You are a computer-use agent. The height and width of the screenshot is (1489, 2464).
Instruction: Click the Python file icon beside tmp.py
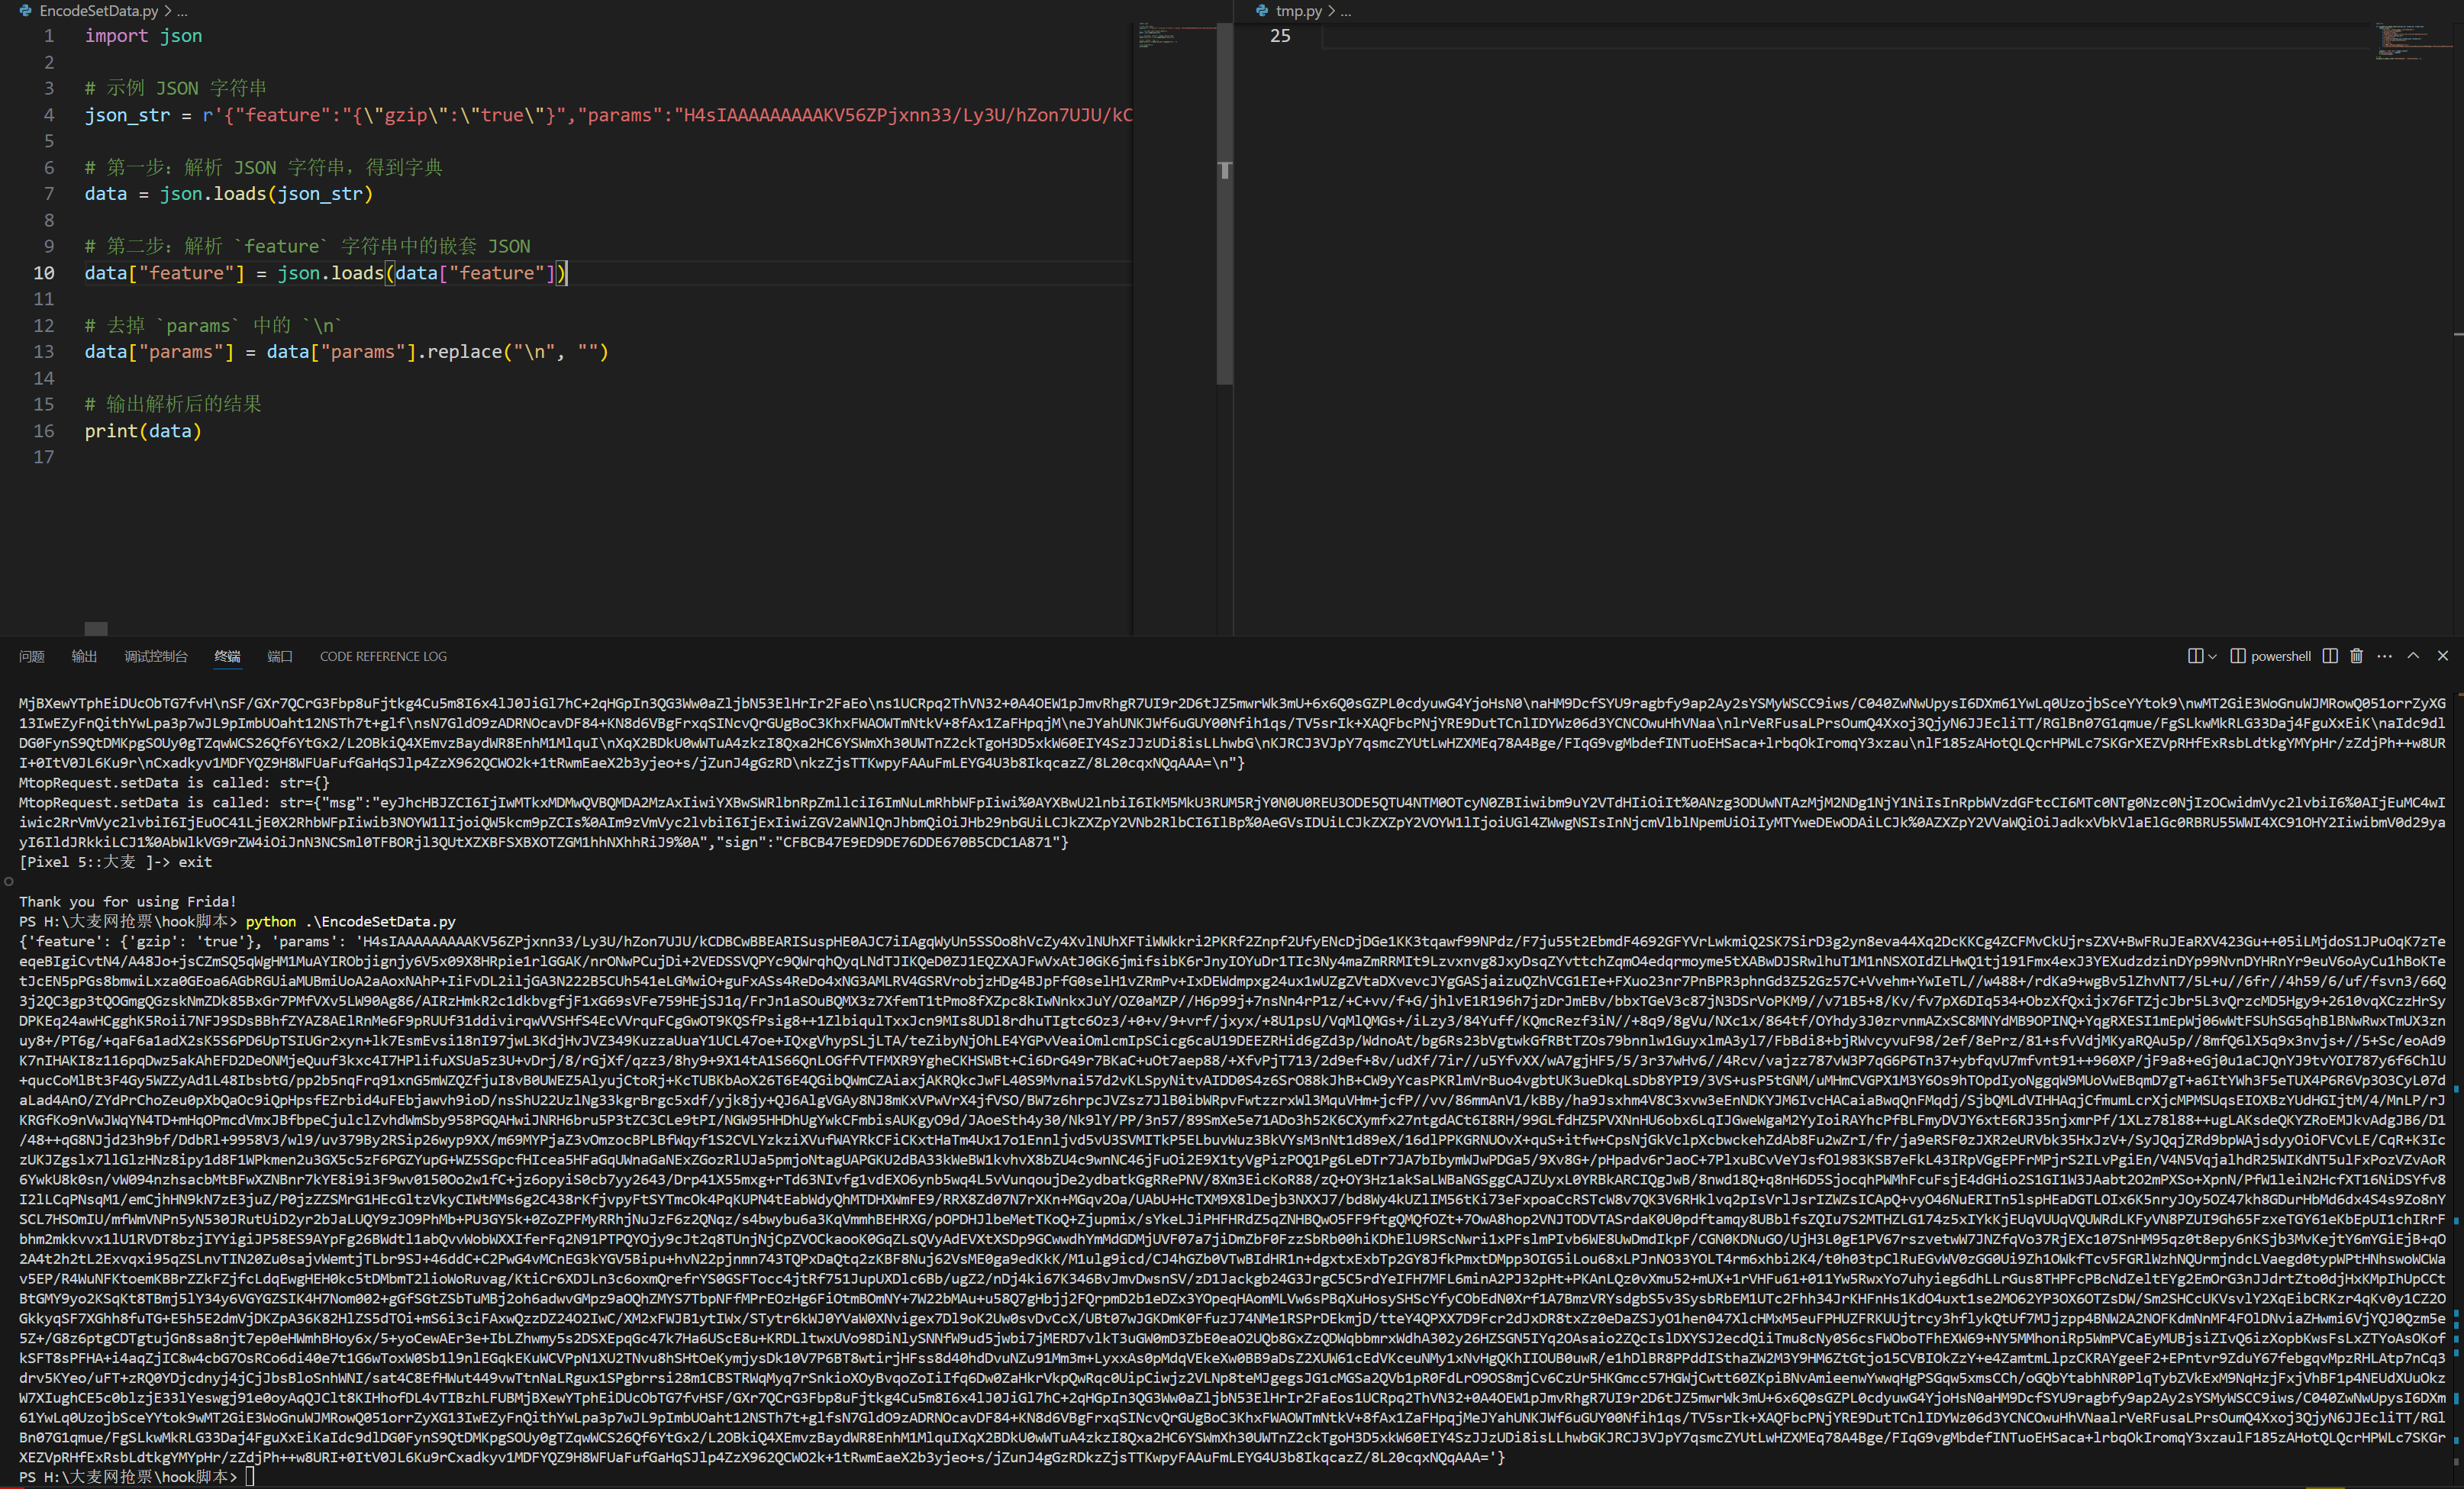(x=1262, y=11)
